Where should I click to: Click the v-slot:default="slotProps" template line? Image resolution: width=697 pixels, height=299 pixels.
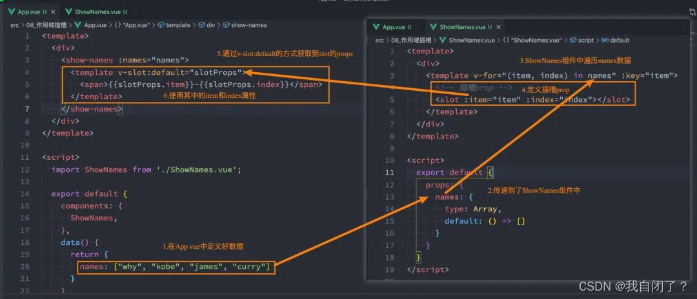[158, 72]
